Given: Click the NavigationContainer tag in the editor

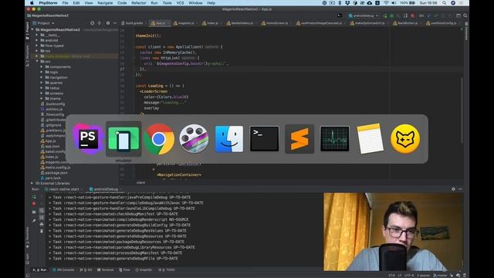Looking at the screenshot, I should click(178, 175).
